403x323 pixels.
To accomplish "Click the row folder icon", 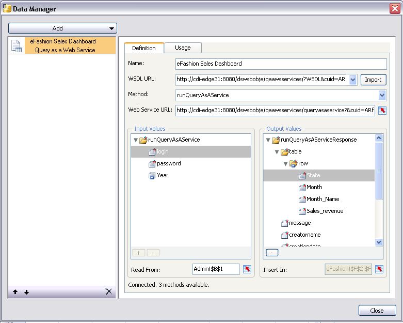I will [293, 164].
